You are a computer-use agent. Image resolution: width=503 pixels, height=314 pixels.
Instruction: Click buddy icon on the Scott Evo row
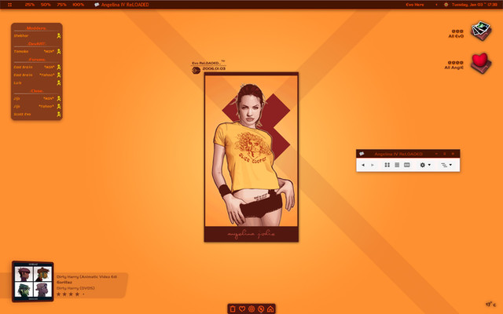(x=59, y=115)
